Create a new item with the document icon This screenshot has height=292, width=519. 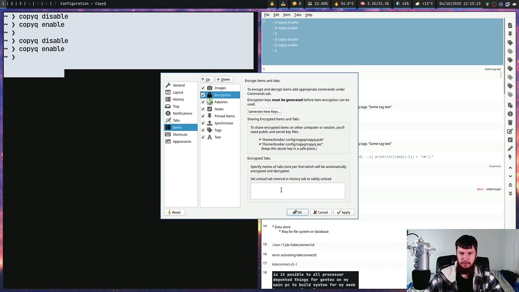point(510,25)
